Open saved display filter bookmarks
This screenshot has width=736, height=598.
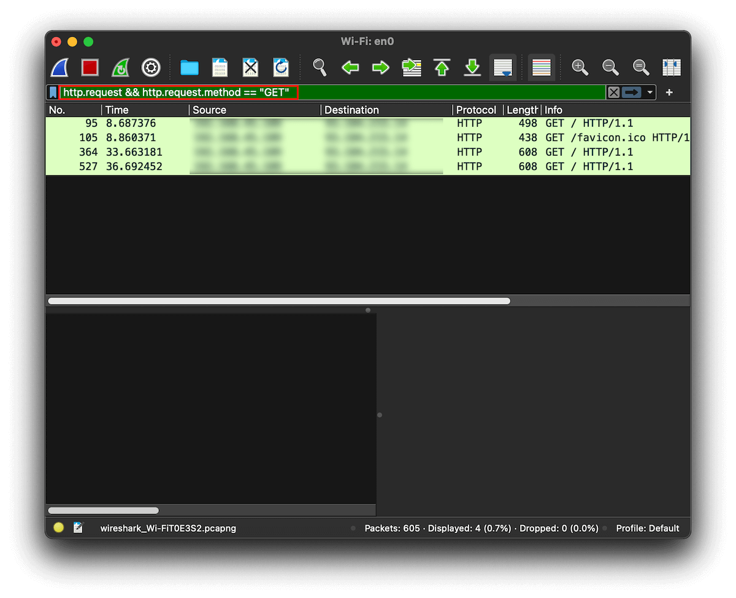pos(52,92)
